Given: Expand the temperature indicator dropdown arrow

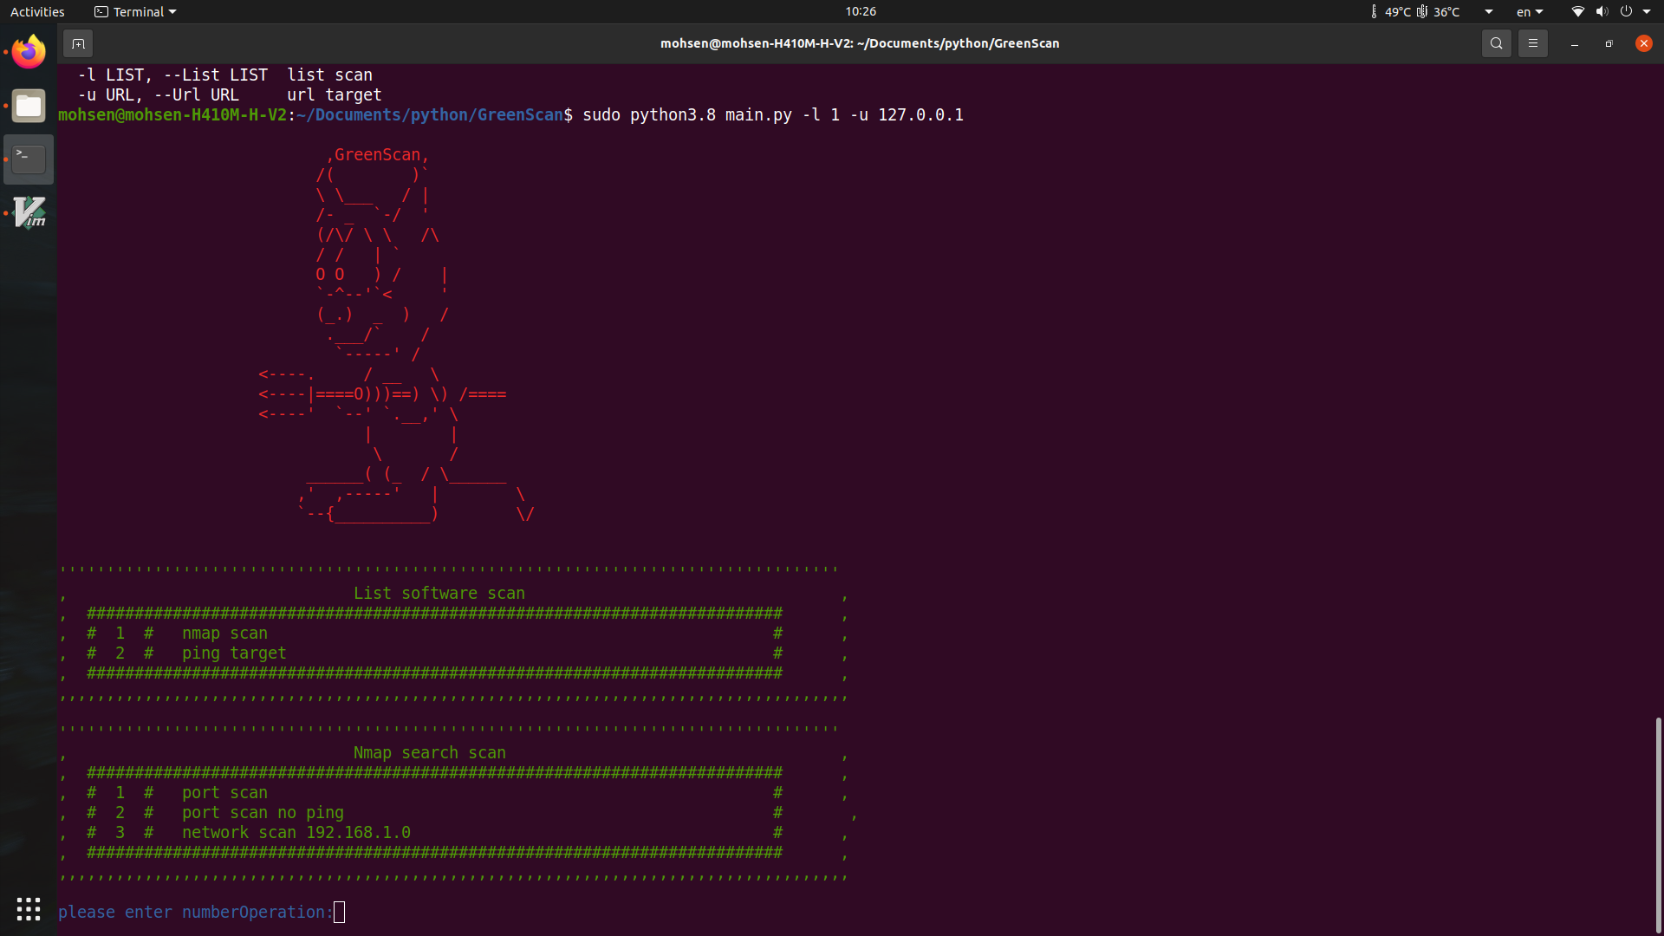Looking at the screenshot, I should [1489, 12].
